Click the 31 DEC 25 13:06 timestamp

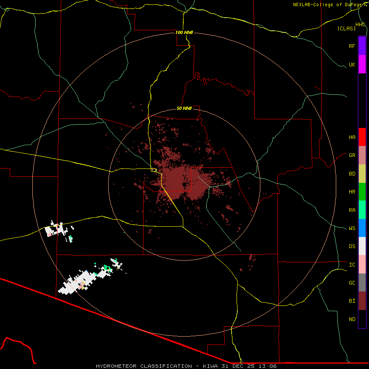click(x=249, y=366)
